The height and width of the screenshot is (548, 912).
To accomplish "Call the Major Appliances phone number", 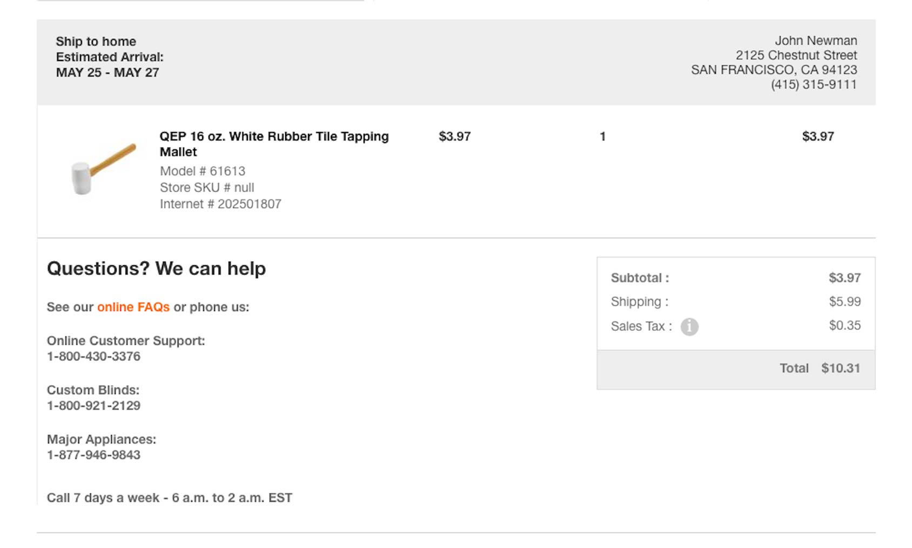I will (x=93, y=455).
